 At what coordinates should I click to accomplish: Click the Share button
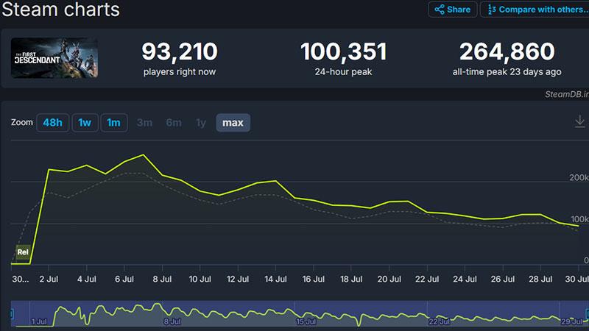tap(453, 10)
